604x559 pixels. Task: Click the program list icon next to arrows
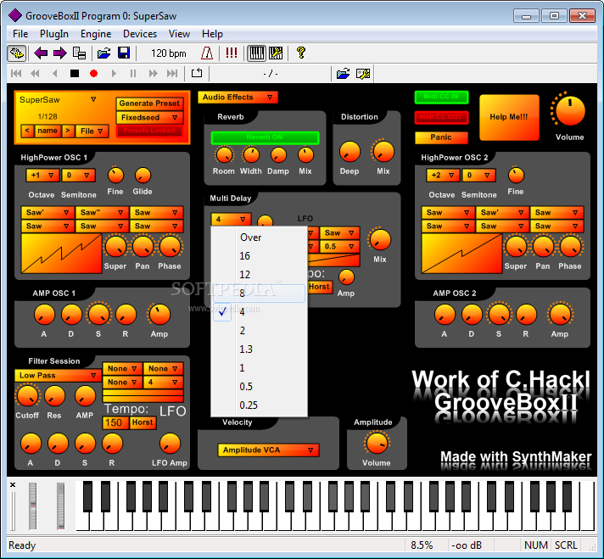click(79, 53)
